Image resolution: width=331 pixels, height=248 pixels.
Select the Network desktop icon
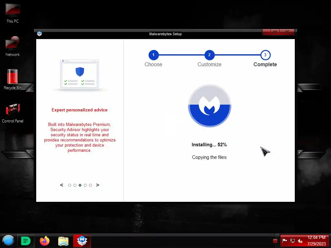(x=13, y=46)
